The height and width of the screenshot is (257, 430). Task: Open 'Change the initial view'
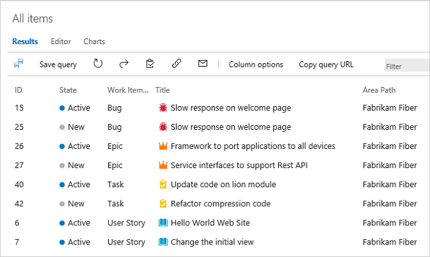point(212,242)
